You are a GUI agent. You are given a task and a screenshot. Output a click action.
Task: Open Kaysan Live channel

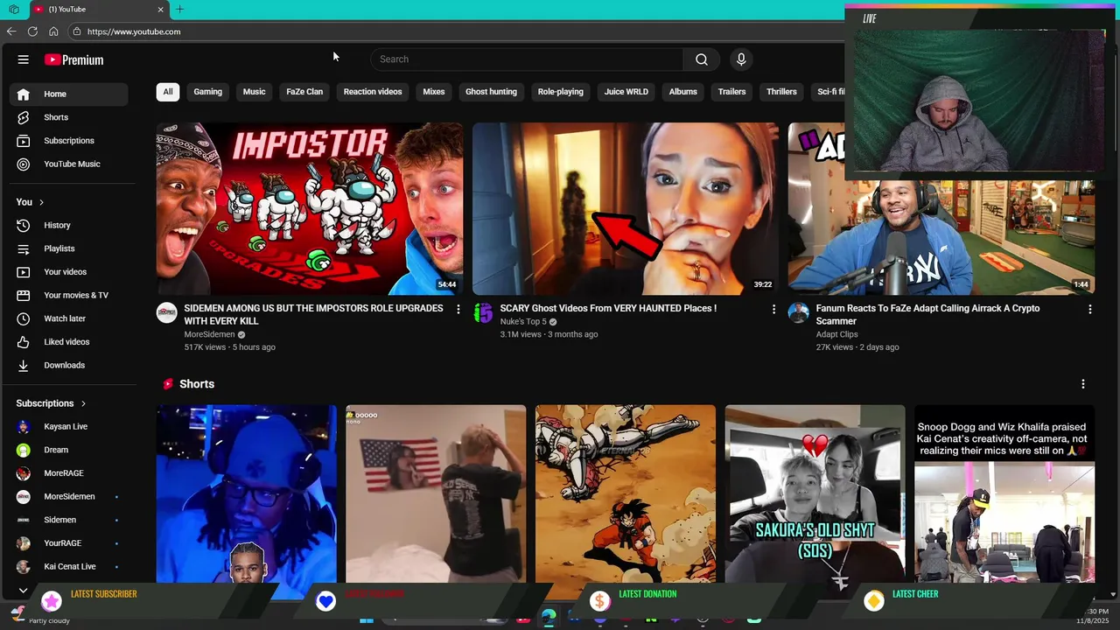[x=69, y=426]
